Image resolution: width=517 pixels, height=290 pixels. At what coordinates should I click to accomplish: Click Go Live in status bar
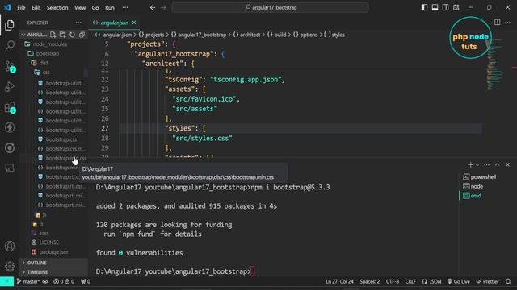(459, 281)
